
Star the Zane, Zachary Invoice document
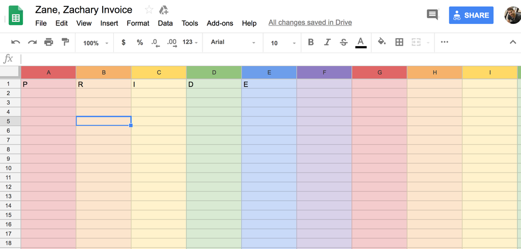149,10
